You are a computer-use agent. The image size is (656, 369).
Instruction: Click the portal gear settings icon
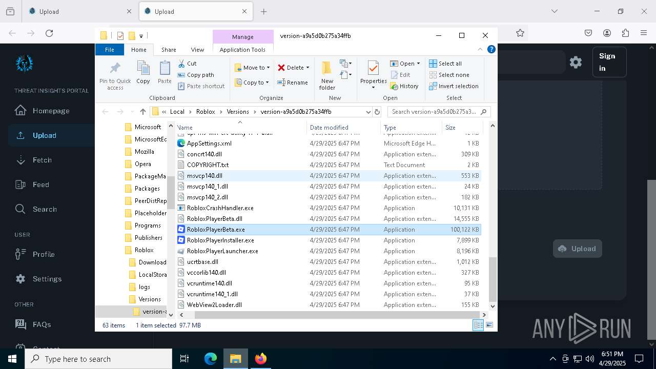click(576, 62)
